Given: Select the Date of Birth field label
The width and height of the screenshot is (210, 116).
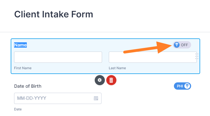Looking at the screenshot, I should click(28, 86).
